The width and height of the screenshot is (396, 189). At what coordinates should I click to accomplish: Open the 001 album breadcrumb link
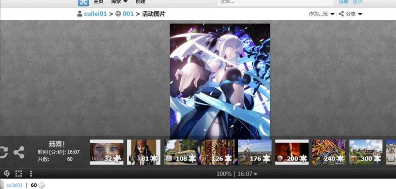tap(128, 14)
